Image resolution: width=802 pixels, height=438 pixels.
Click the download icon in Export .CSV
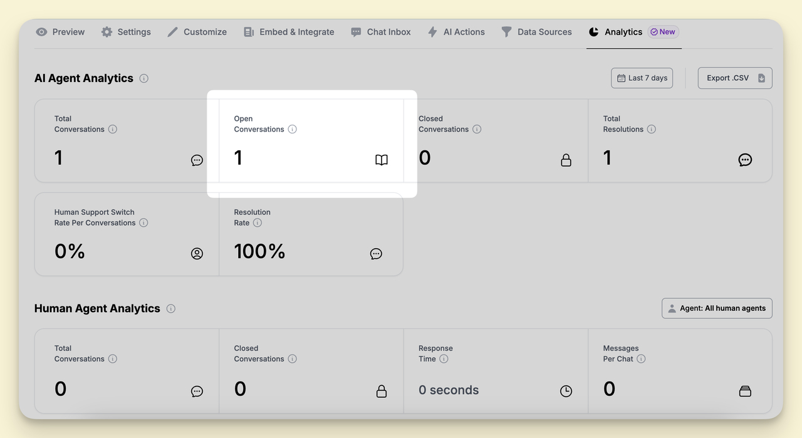[761, 78]
